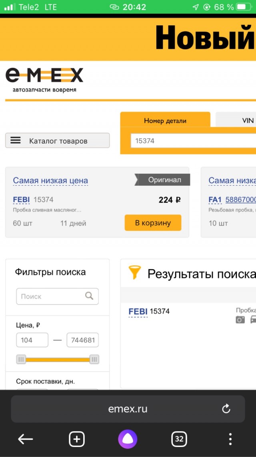This screenshot has height=457, width=256.
Task: Click the 60 шт quantity text
Action: (23, 223)
